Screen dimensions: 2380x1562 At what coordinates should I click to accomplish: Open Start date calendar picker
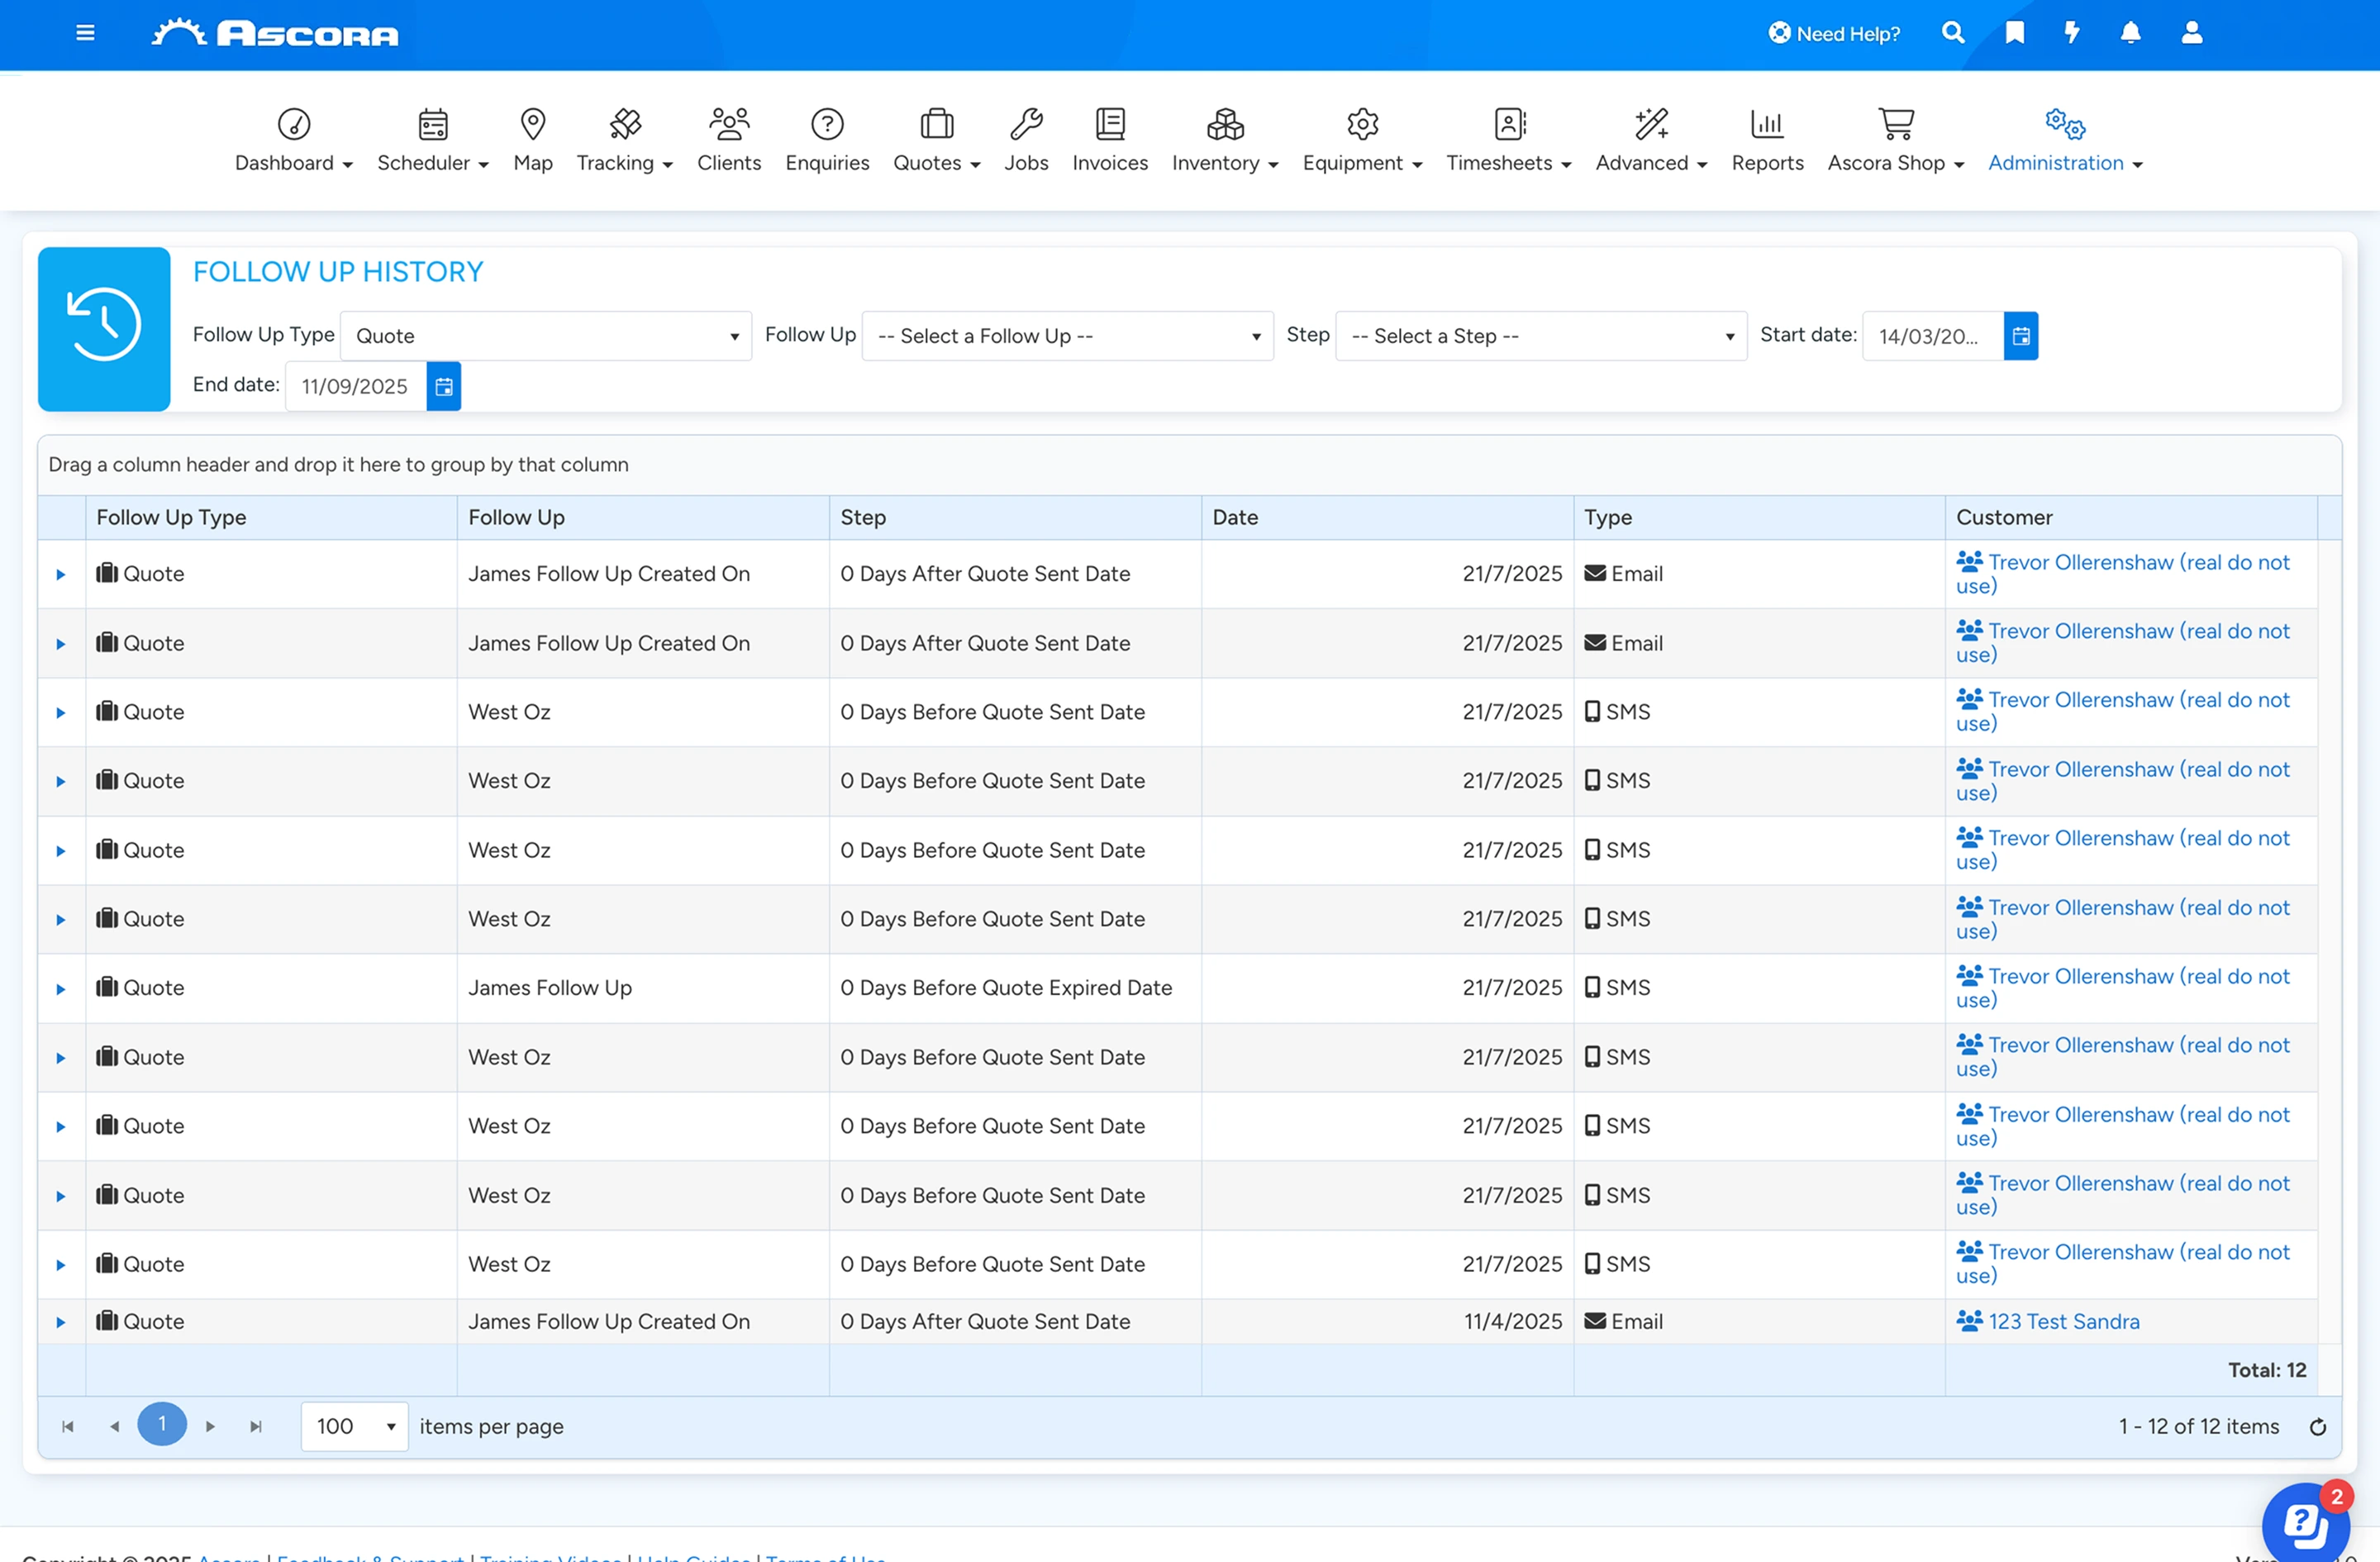click(2020, 336)
